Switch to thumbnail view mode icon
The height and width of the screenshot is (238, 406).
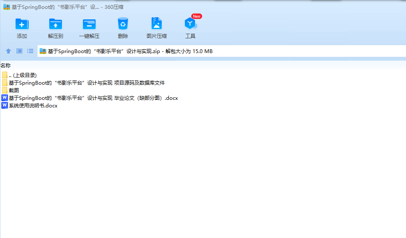coord(19,51)
